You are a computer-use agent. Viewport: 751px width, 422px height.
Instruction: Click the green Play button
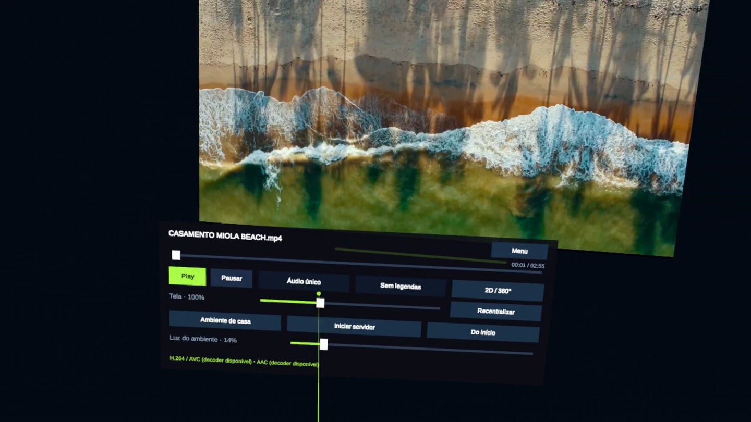[187, 276]
